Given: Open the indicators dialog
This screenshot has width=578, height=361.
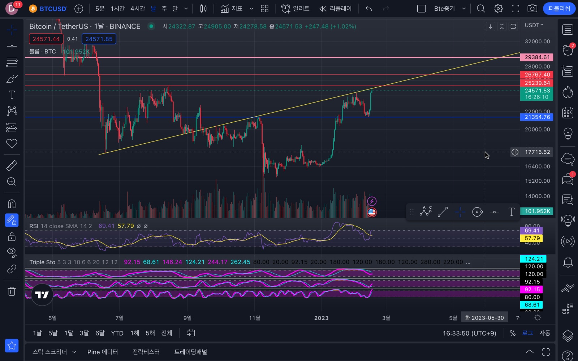Looking at the screenshot, I should click(x=232, y=9).
